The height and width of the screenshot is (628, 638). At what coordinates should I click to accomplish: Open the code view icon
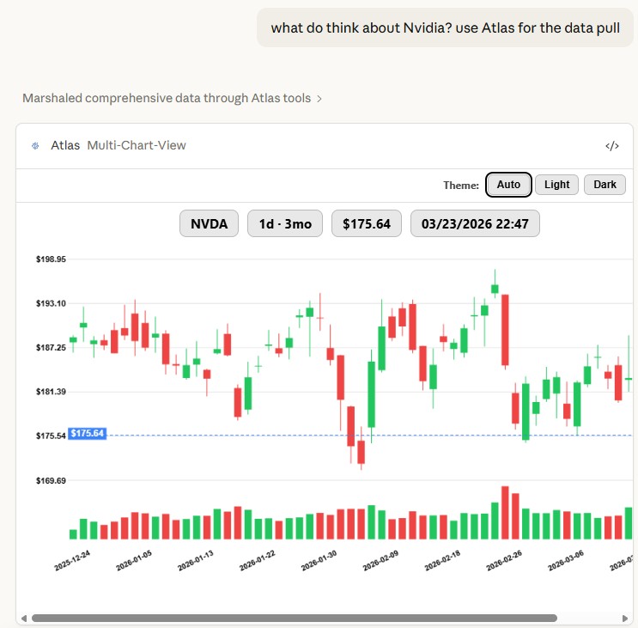tap(611, 146)
